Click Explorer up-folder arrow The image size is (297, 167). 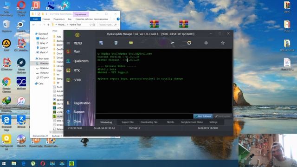point(48,25)
